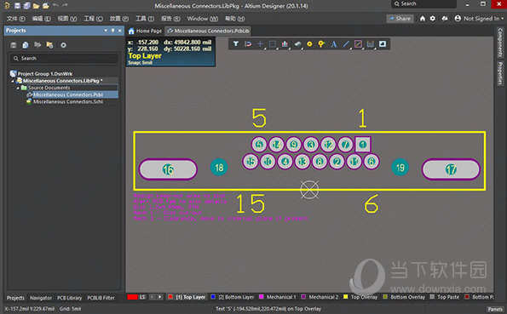This screenshot has width=507, height=314.
Task: Click the Align objects tool in Active Bar
Action: coord(285,44)
